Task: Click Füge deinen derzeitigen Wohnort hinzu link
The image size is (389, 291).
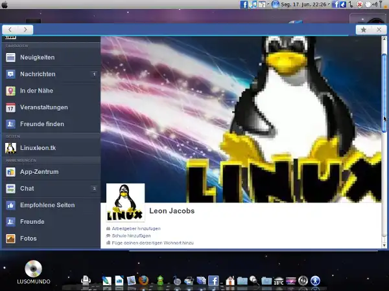Action: (152, 243)
